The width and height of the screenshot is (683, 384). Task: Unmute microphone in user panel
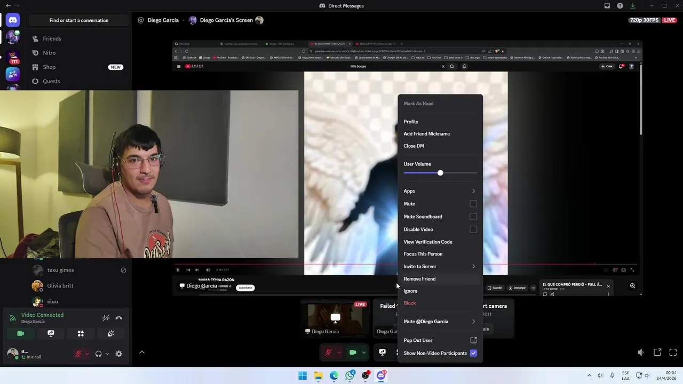pyautogui.click(x=78, y=354)
